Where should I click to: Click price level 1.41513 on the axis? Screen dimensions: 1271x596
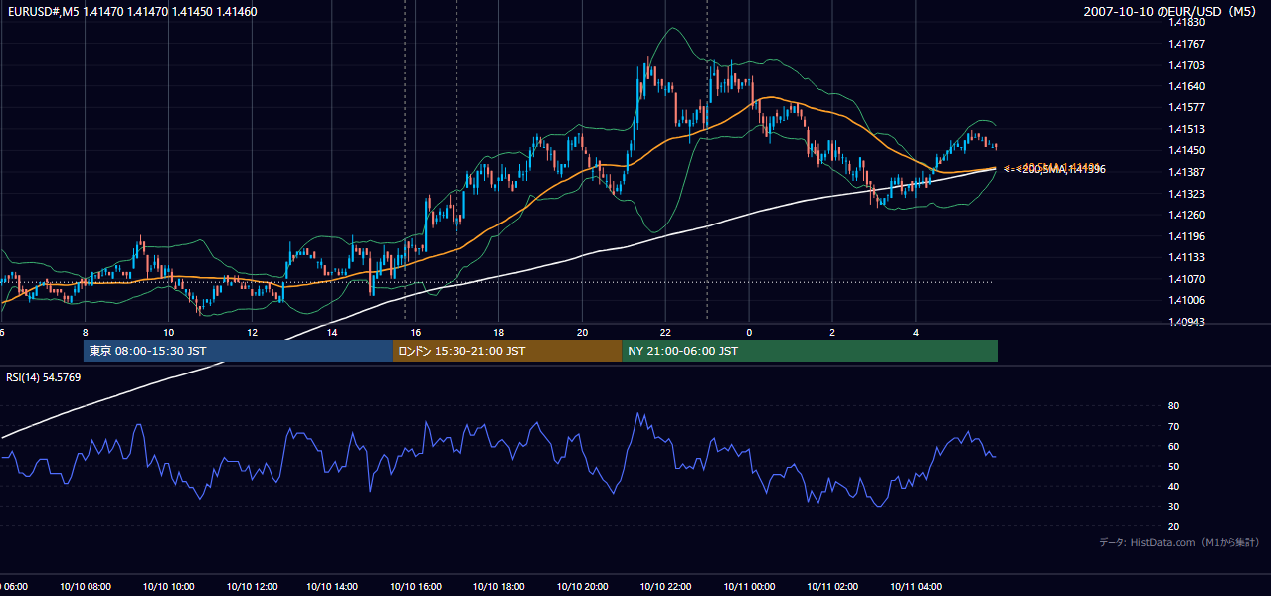click(1186, 129)
